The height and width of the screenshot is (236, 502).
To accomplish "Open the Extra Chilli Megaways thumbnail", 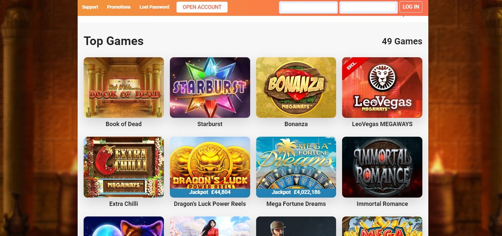I will pyautogui.click(x=123, y=167).
